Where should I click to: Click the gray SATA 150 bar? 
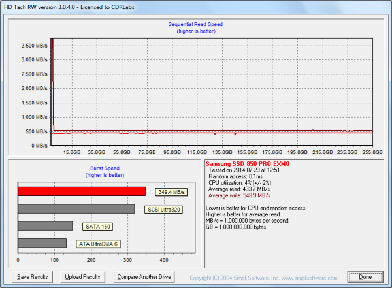45,226
